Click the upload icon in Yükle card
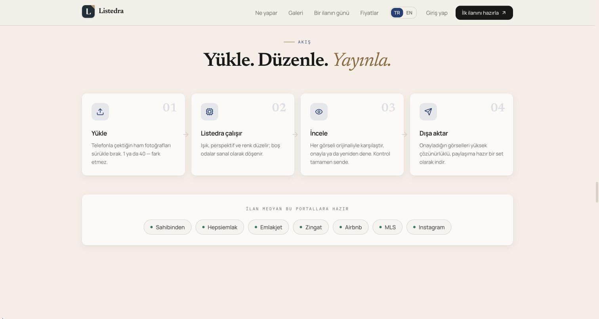 [100, 112]
